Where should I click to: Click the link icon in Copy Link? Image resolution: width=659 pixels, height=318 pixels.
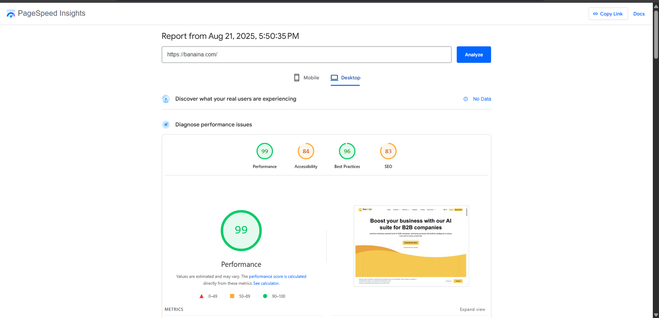click(x=595, y=14)
